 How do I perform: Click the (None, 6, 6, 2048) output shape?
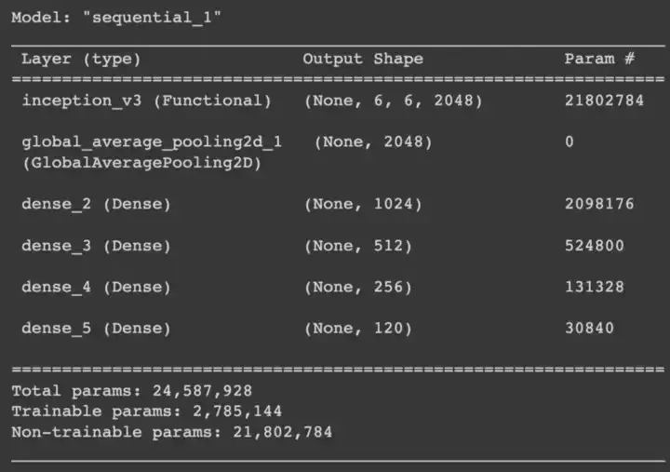pyautogui.click(x=393, y=101)
